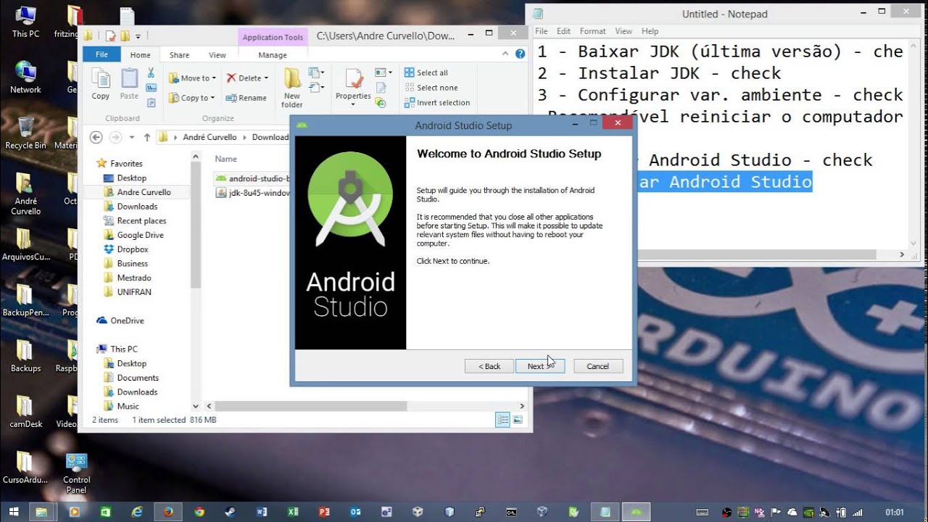Switch to Share ribbon tab
The height and width of the screenshot is (522, 928).
[x=179, y=55]
